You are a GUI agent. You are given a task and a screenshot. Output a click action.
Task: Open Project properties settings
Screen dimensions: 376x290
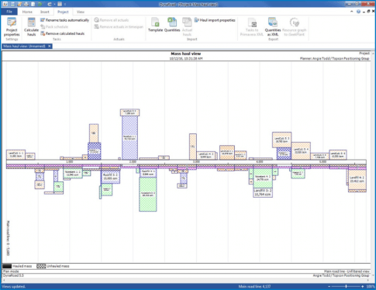tap(12, 27)
